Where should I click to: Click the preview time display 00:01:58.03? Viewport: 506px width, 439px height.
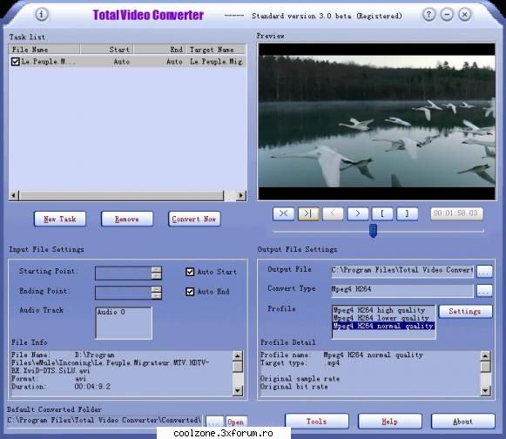[456, 213]
